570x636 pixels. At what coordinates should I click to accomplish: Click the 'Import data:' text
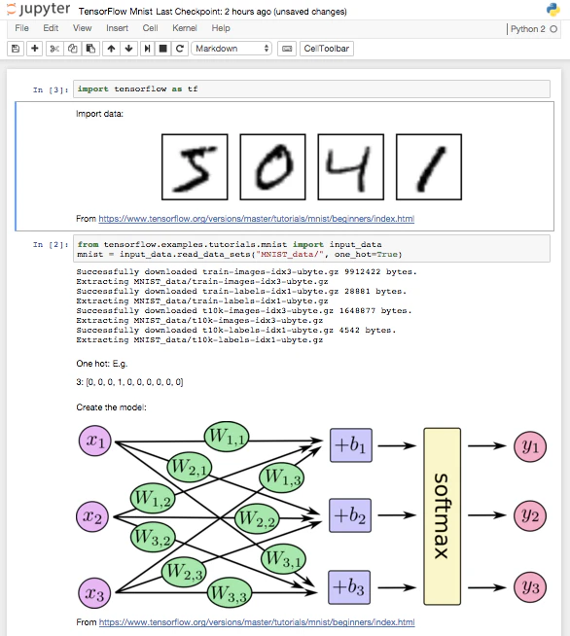pyautogui.click(x=99, y=114)
